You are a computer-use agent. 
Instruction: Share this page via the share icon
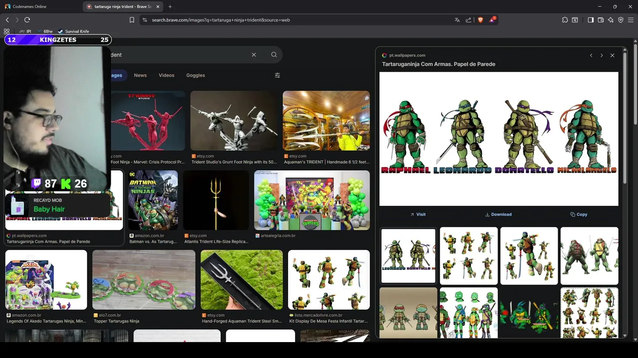[469, 20]
